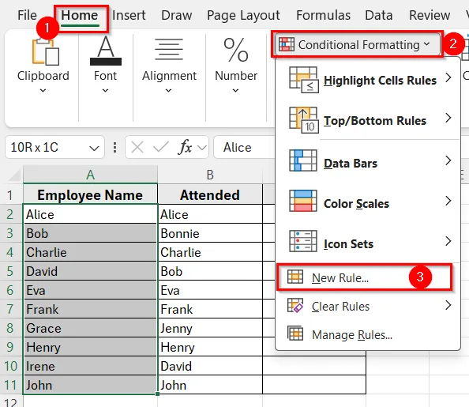Expand the Alignment group chevron
The image size is (469, 407).
click(x=169, y=90)
